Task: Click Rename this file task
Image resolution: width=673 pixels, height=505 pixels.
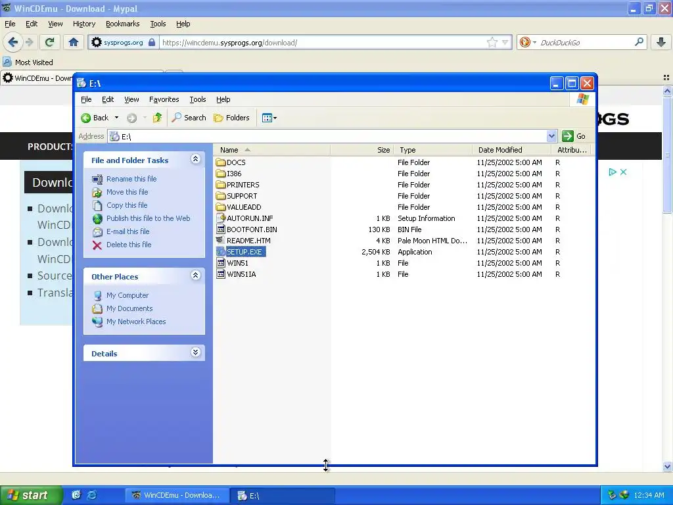Action: [131, 179]
